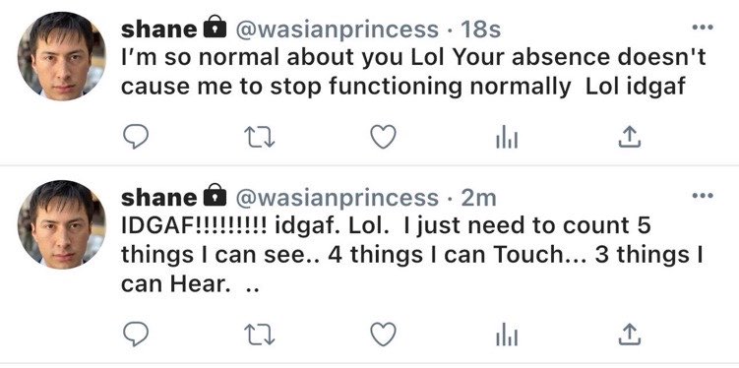Open @wasianprincess handle in first tweet

point(337,31)
